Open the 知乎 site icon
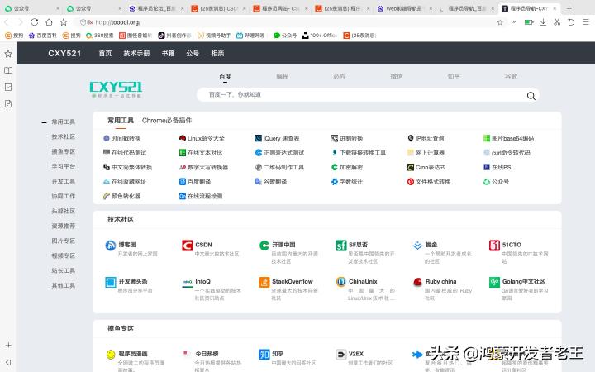Screen dimensions: 595x372 pos(264,354)
